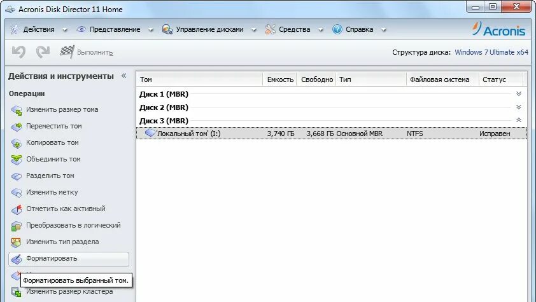Click the Преобразовать в логический icon

tap(17, 226)
